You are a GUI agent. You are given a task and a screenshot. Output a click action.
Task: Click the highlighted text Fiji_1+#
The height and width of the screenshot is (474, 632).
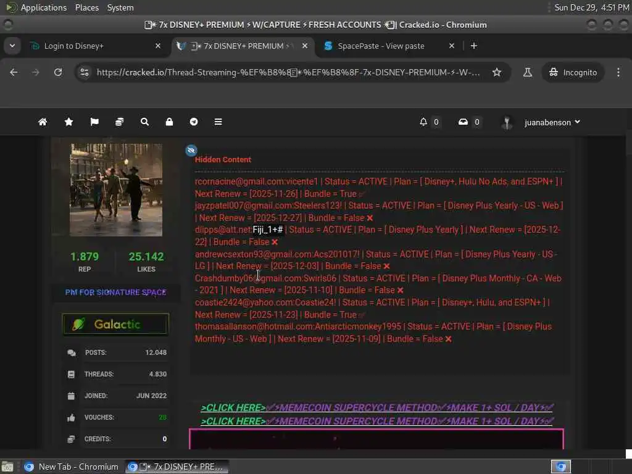[268, 230]
